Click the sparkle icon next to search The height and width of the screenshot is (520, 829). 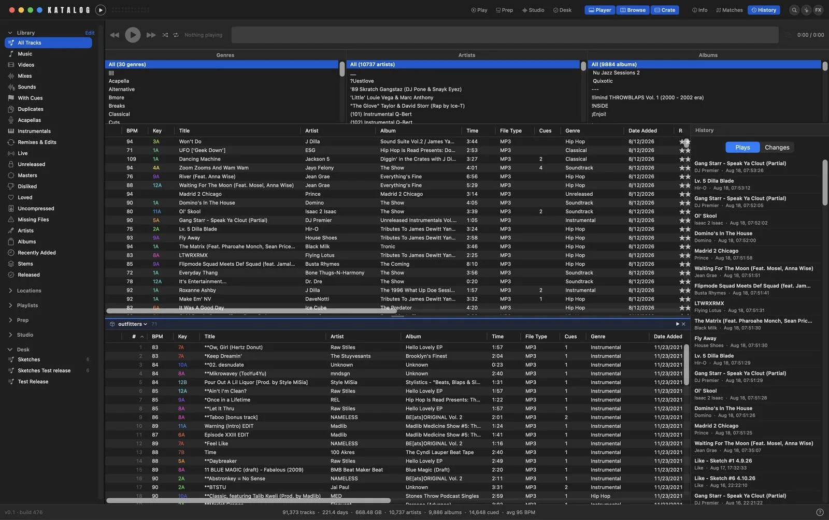tap(806, 10)
